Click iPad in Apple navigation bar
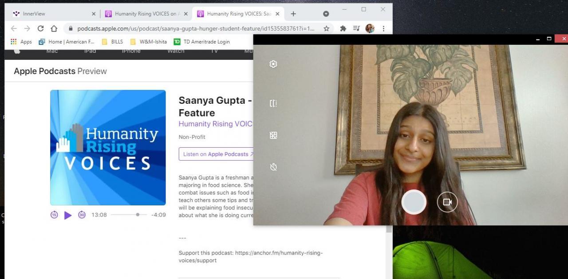 click(x=90, y=51)
